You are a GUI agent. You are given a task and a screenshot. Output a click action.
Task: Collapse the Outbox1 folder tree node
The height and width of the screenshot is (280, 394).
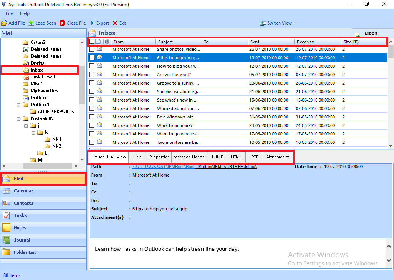pyautogui.click(x=18, y=105)
